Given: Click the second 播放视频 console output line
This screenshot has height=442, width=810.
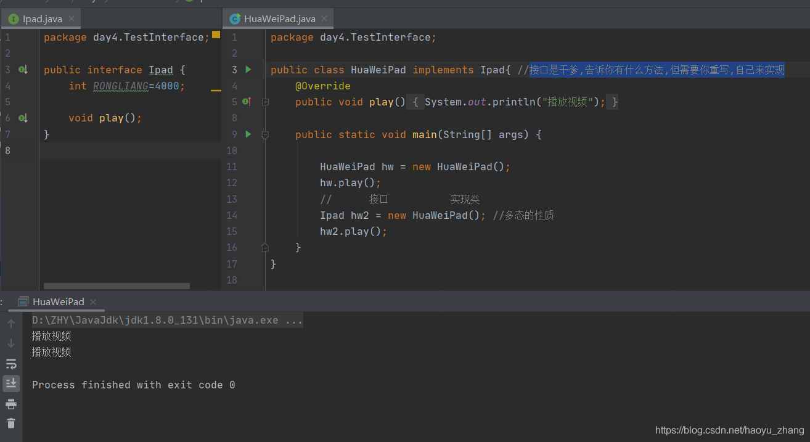Looking at the screenshot, I should (52, 352).
